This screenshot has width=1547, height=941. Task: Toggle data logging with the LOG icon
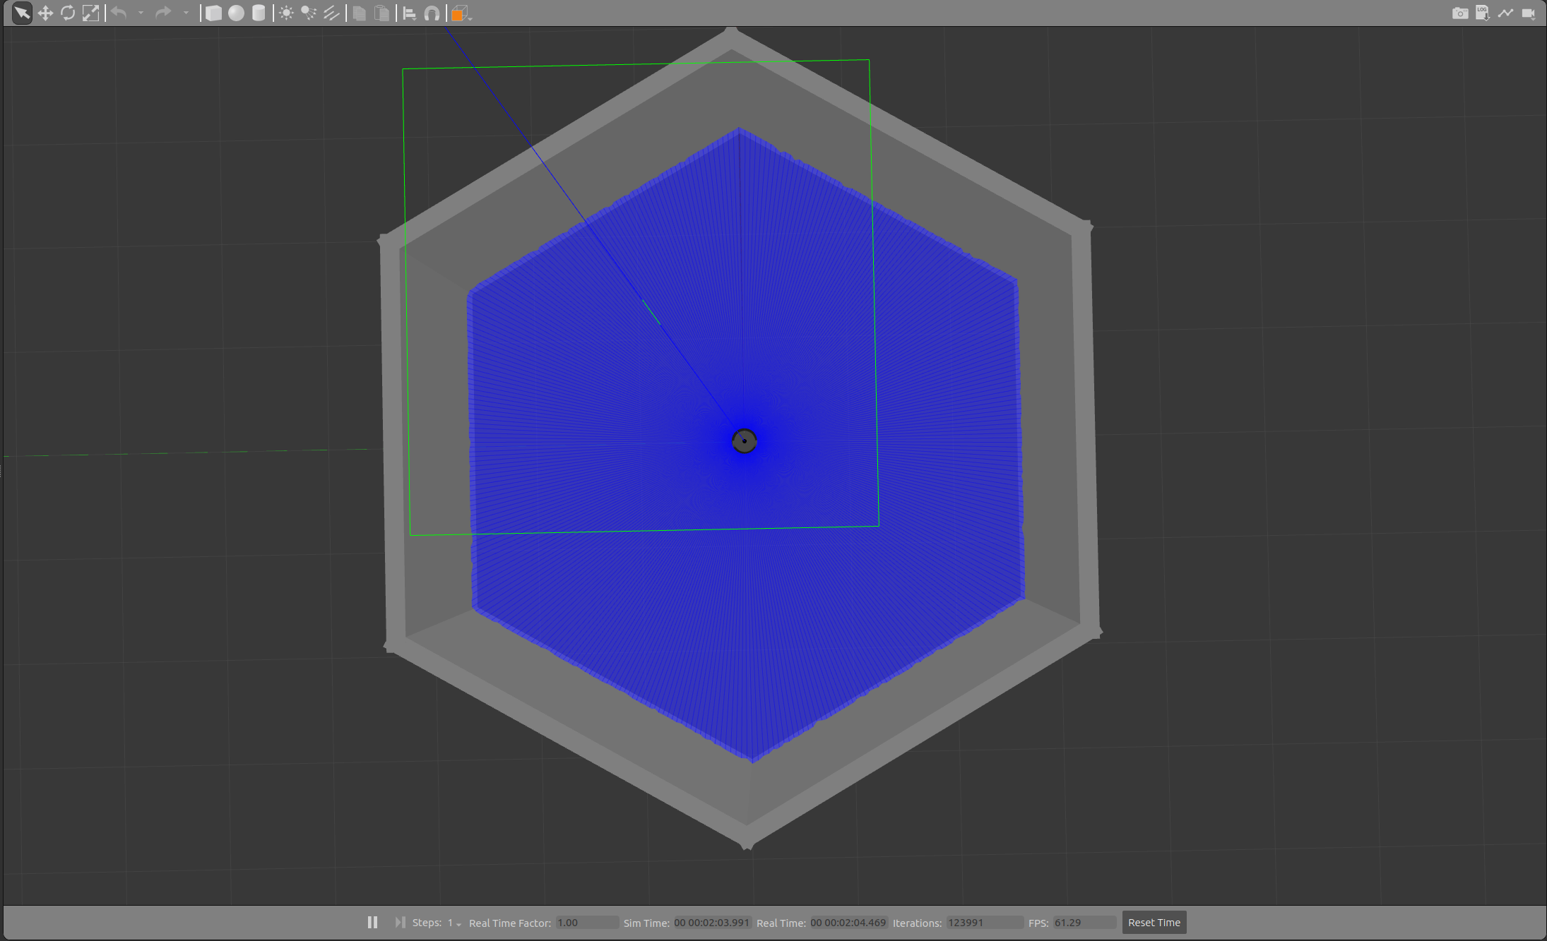pyautogui.click(x=1483, y=13)
